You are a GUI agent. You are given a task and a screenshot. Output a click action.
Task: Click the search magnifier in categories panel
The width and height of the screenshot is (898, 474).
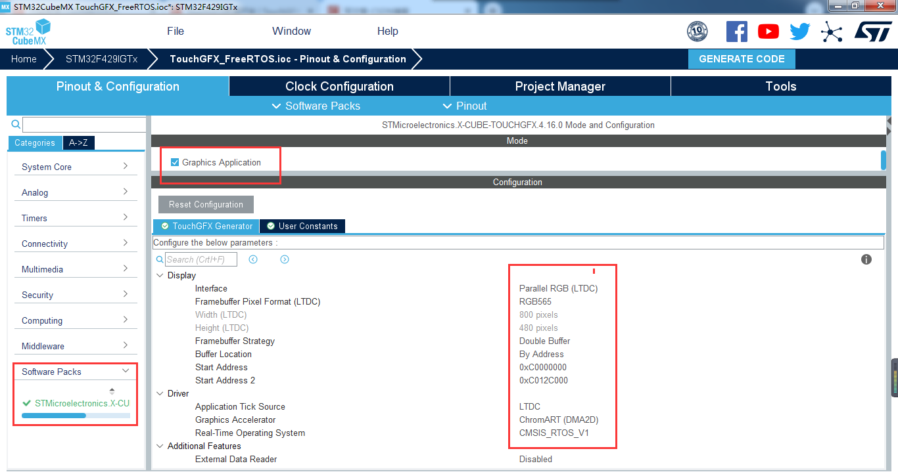click(16, 124)
